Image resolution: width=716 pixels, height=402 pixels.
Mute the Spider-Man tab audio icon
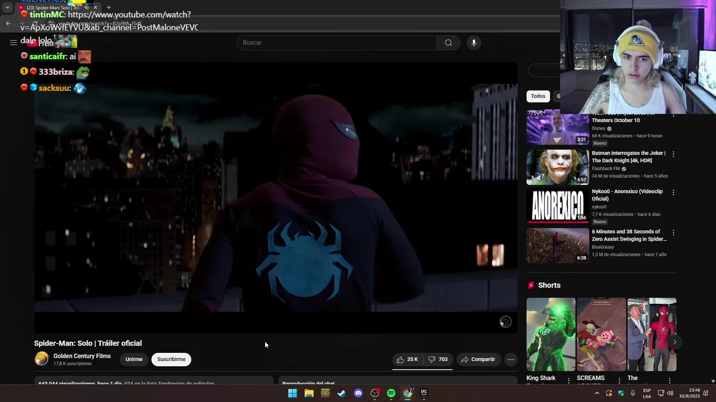click(86, 8)
